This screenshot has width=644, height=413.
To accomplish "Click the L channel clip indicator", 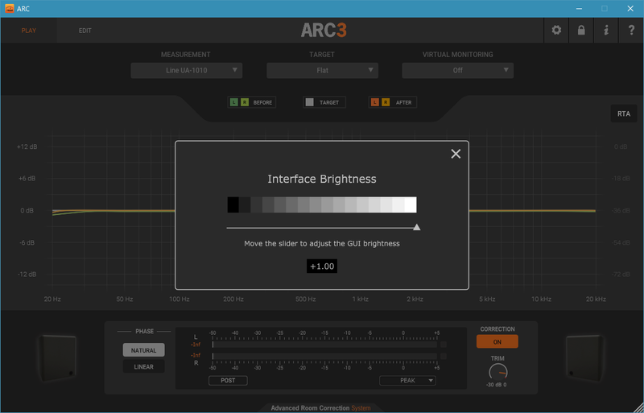I will (444, 345).
